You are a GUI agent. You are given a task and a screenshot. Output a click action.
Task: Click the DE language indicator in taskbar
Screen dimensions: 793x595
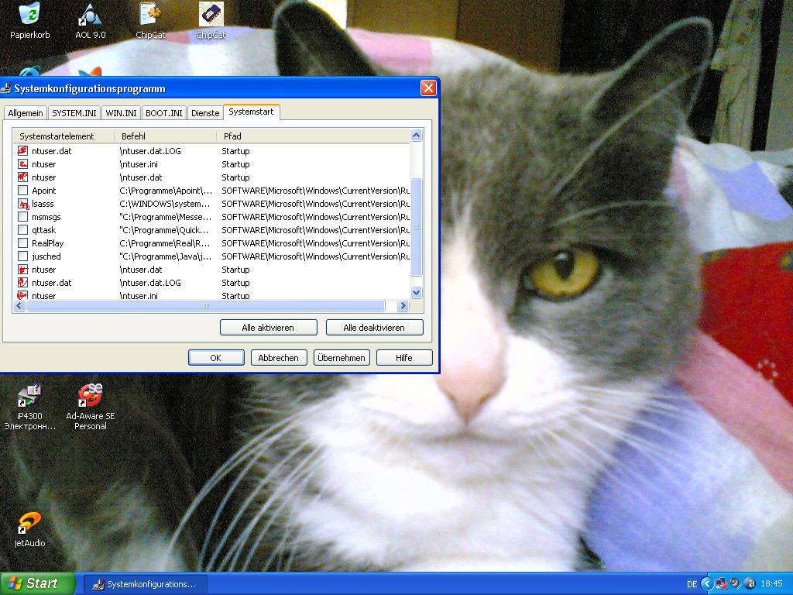(692, 584)
